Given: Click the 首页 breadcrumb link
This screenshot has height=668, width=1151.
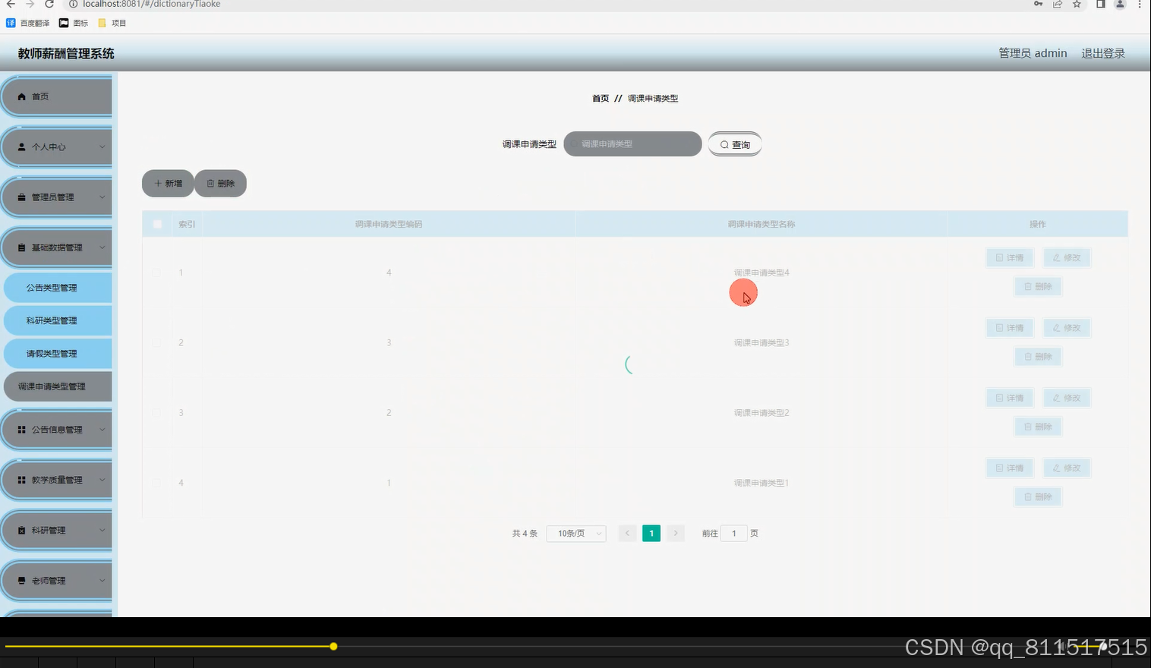Looking at the screenshot, I should pyautogui.click(x=601, y=99).
